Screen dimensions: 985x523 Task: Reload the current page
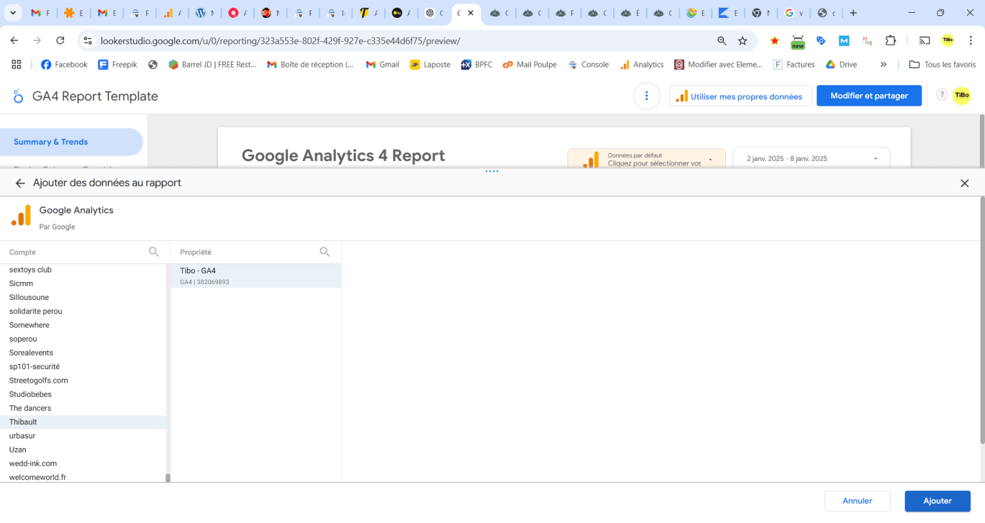tap(60, 40)
